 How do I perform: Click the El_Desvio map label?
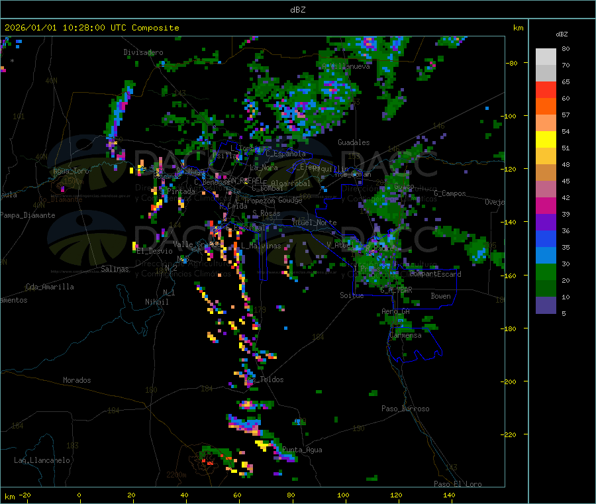pyautogui.click(x=155, y=251)
